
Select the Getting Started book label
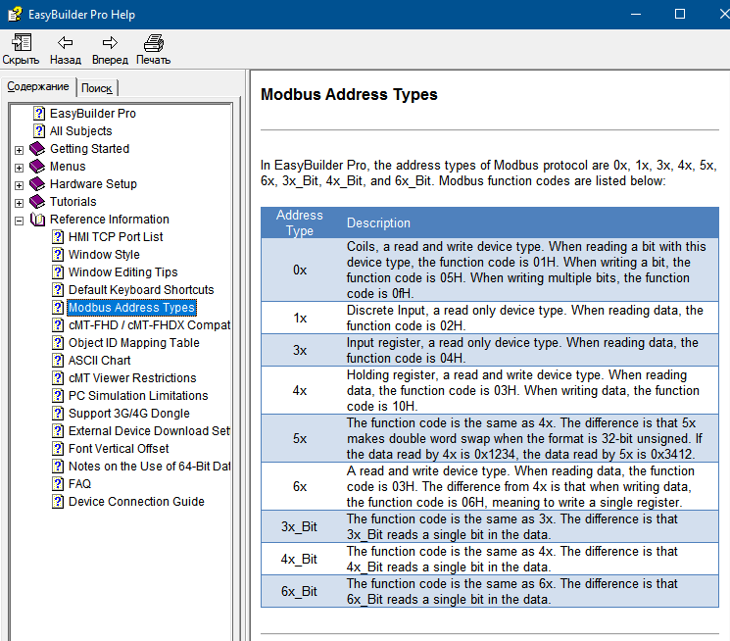click(x=89, y=149)
